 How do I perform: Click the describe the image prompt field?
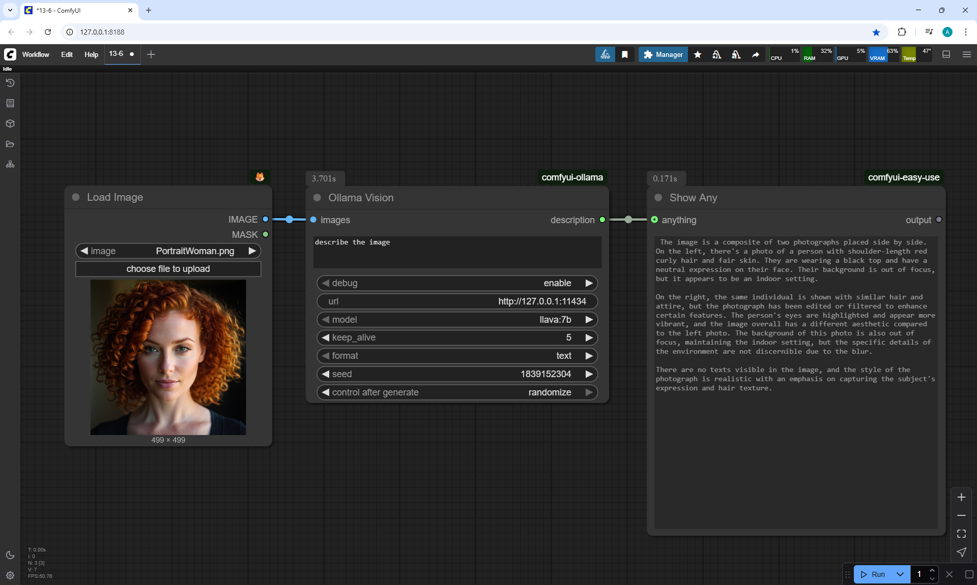pyautogui.click(x=456, y=252)
